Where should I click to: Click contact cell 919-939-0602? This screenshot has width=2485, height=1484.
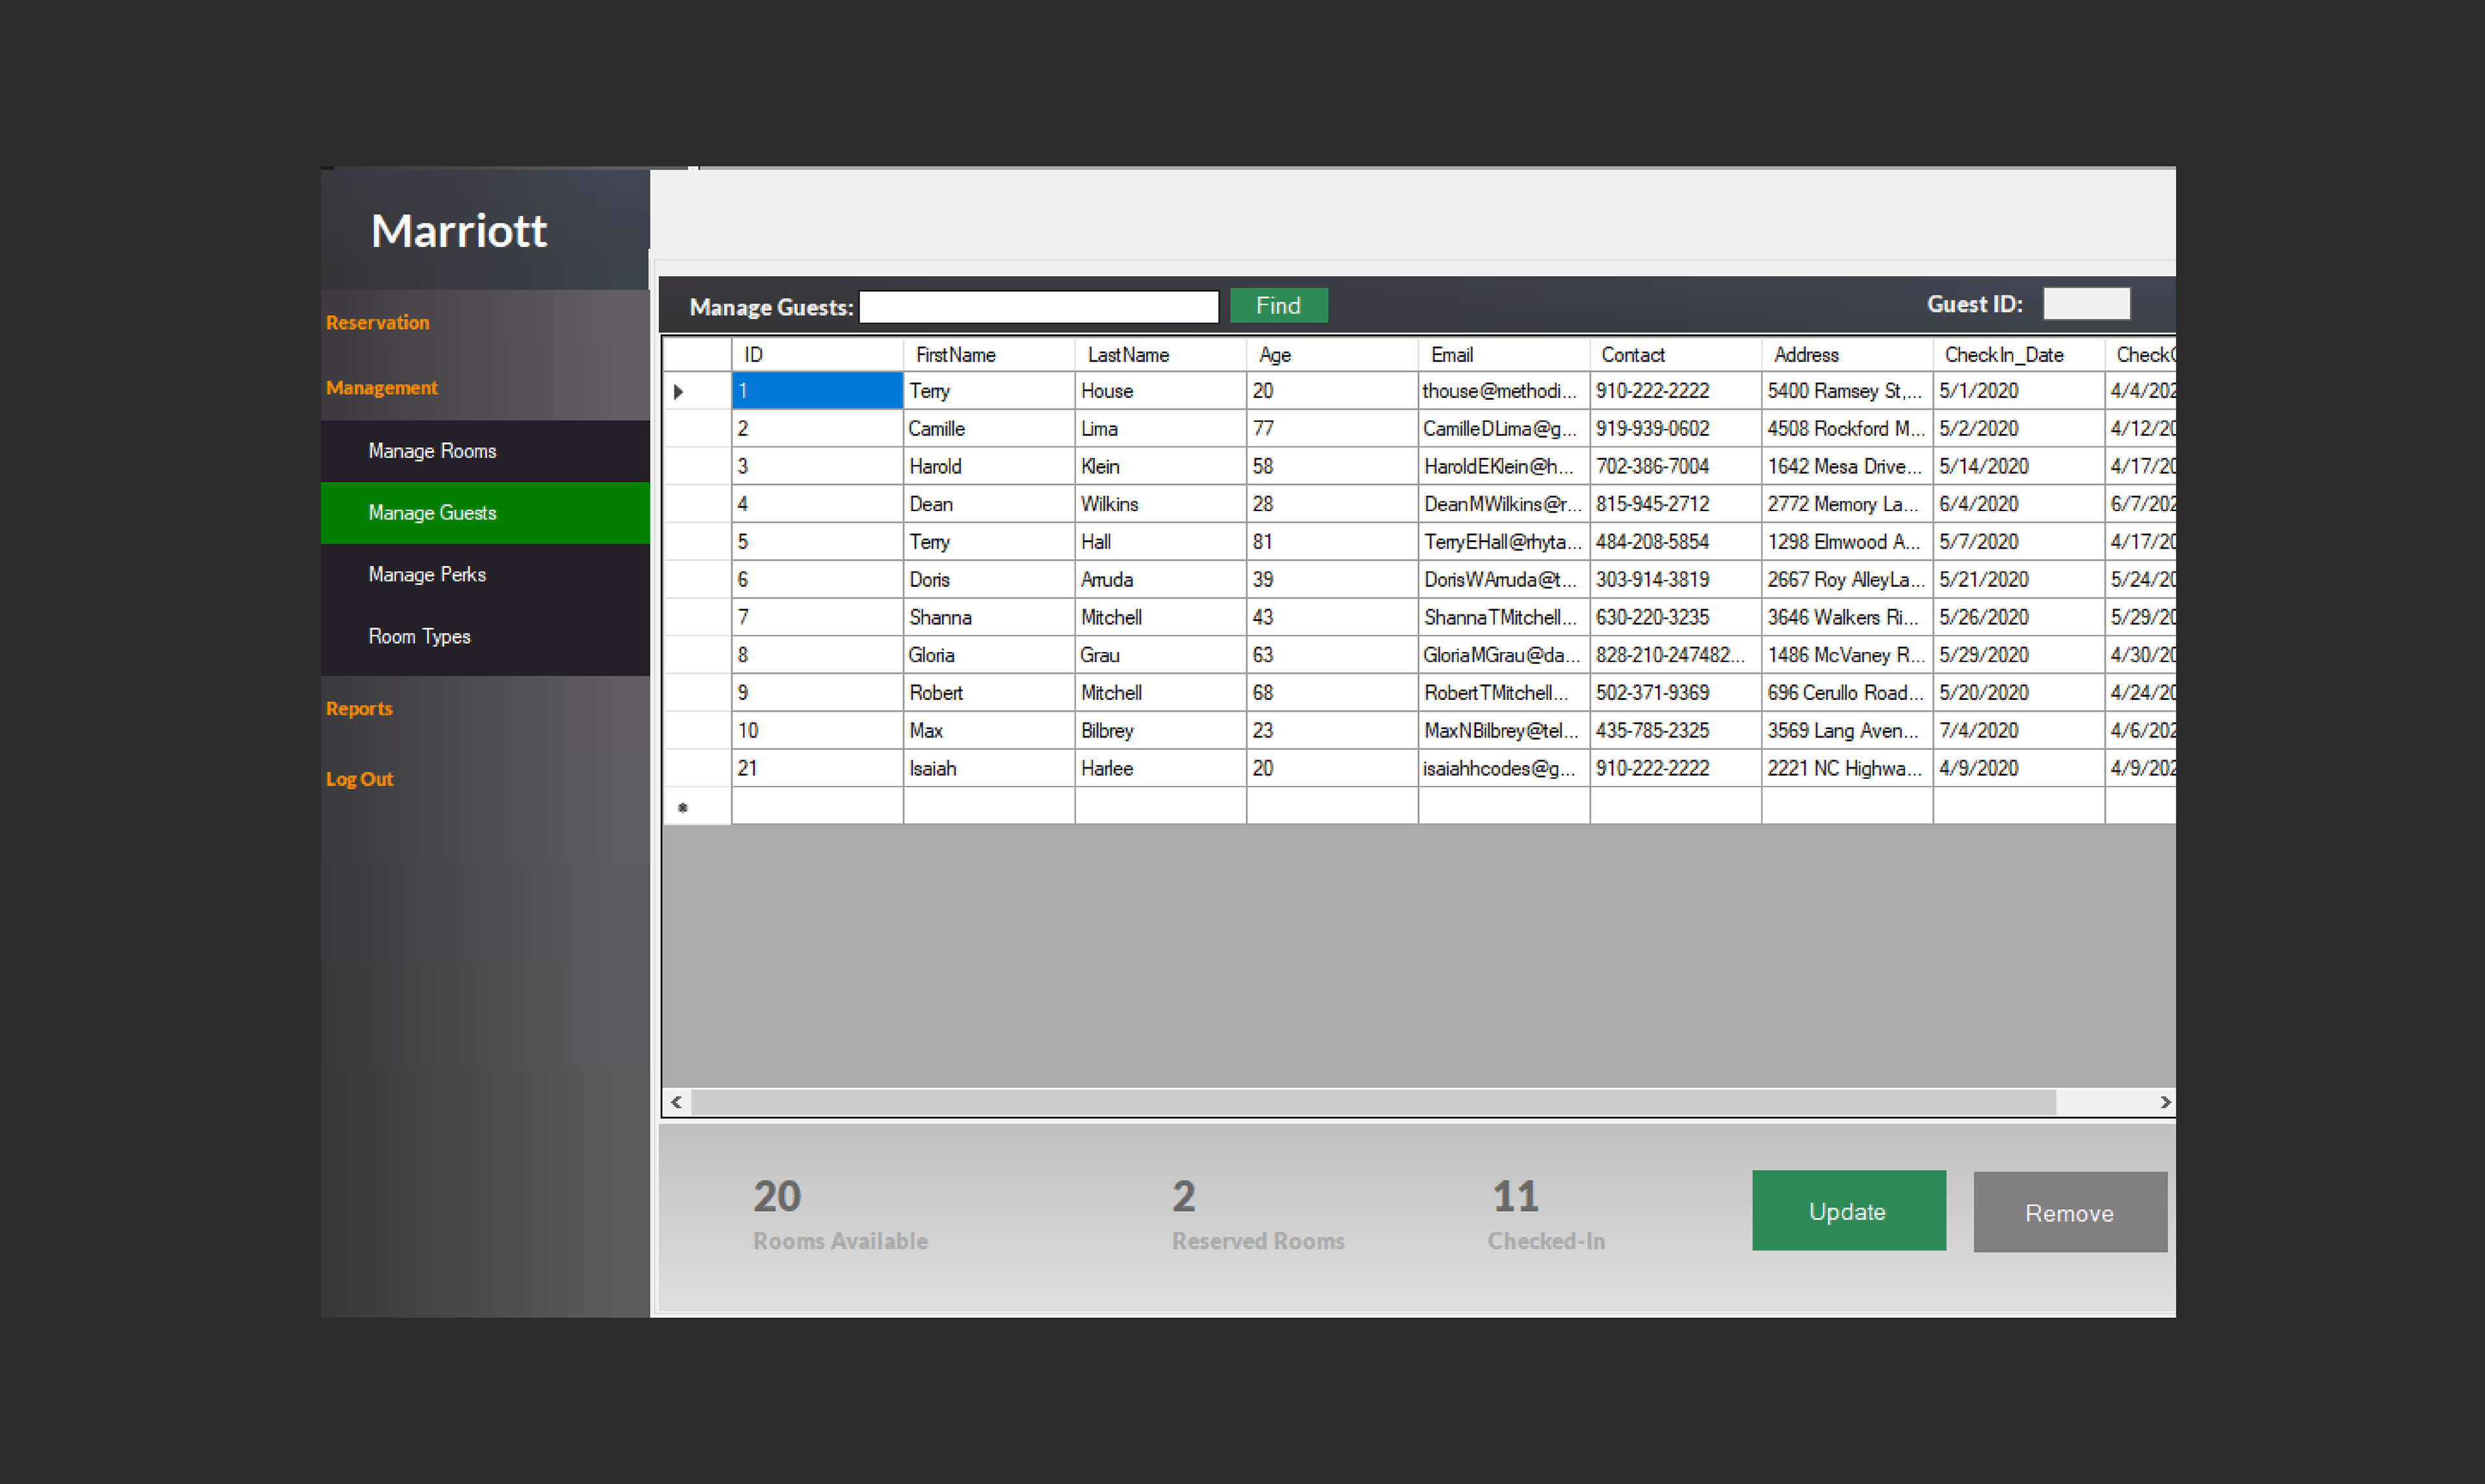[1675, 429]
